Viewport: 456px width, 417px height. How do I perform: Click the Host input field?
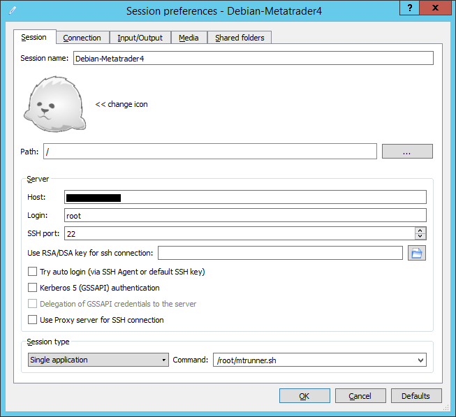point(245,197)
